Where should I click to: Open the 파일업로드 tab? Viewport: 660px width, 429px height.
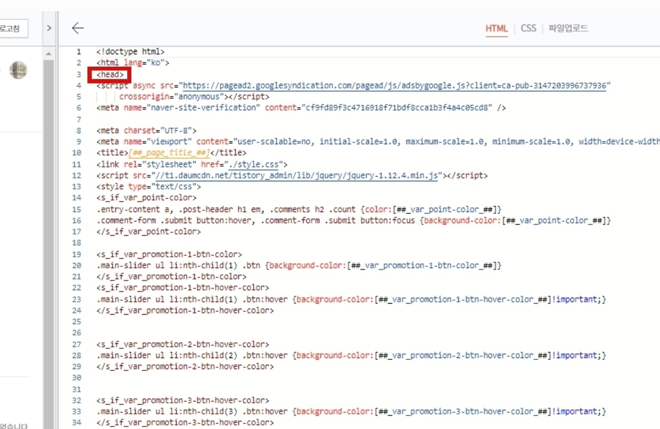(x=568, y=28)
